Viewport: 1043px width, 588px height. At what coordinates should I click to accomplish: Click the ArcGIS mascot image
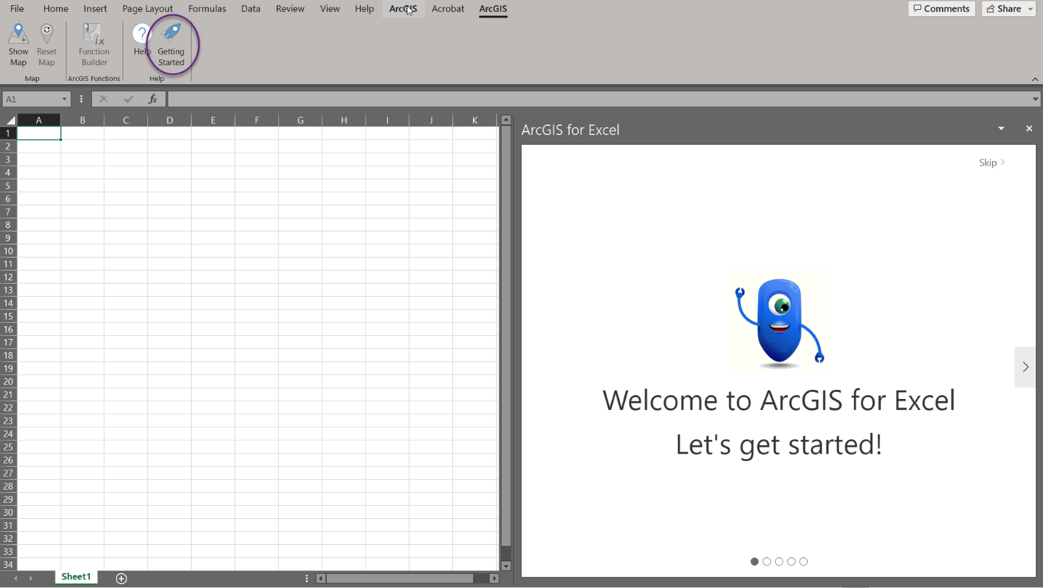(779, 321)
